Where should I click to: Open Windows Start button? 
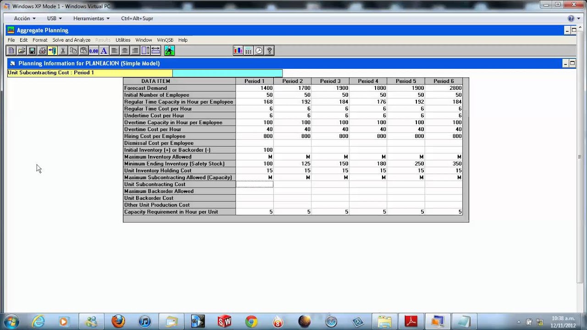pos(11,321)
